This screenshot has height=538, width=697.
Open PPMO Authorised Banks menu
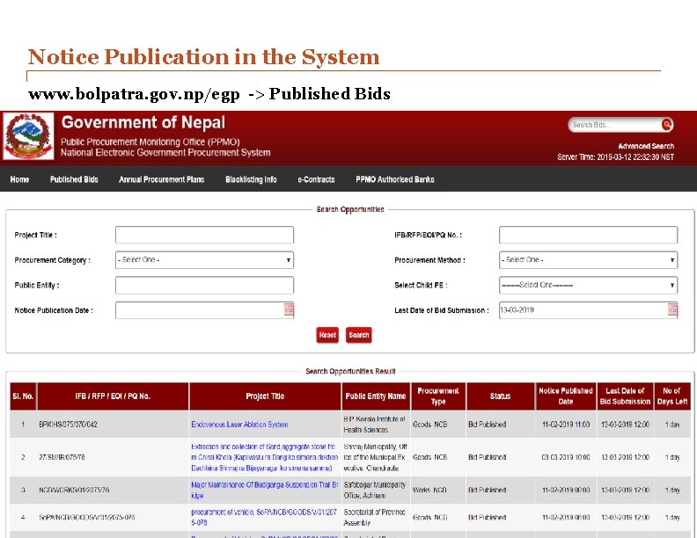pos(395,179)
